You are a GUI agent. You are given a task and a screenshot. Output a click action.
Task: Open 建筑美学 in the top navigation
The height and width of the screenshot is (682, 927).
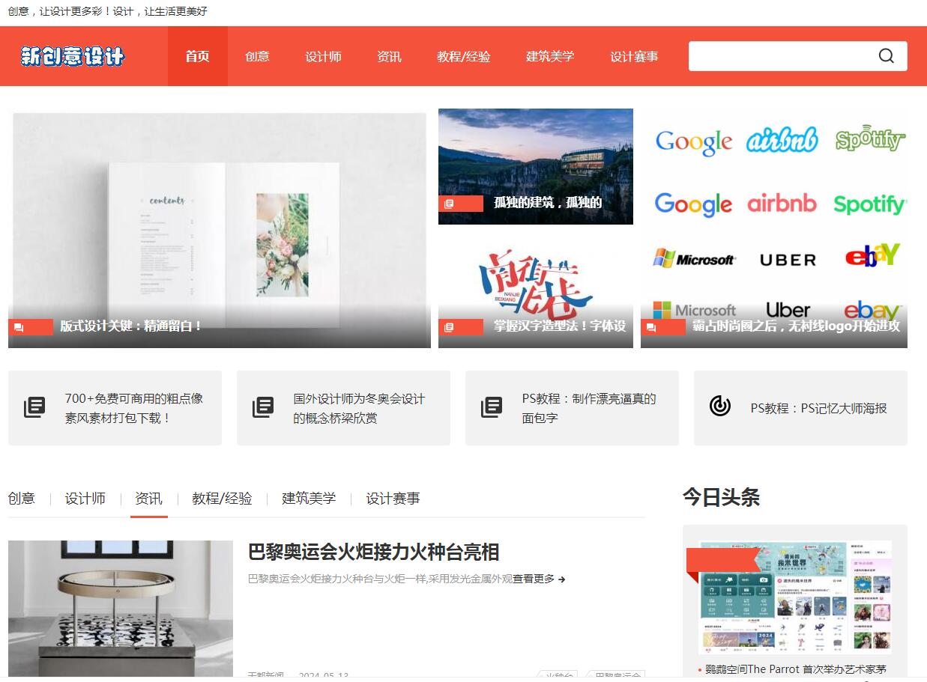(x=550, y=56)
